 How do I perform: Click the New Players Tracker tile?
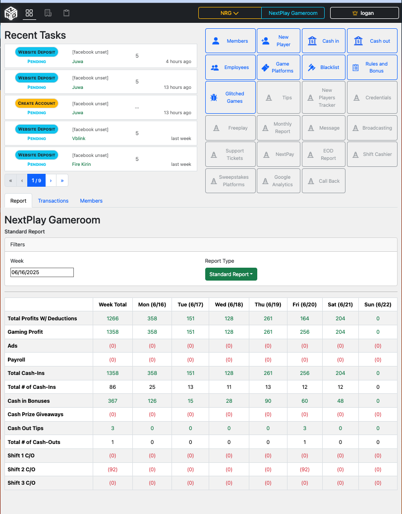[324, 97]
